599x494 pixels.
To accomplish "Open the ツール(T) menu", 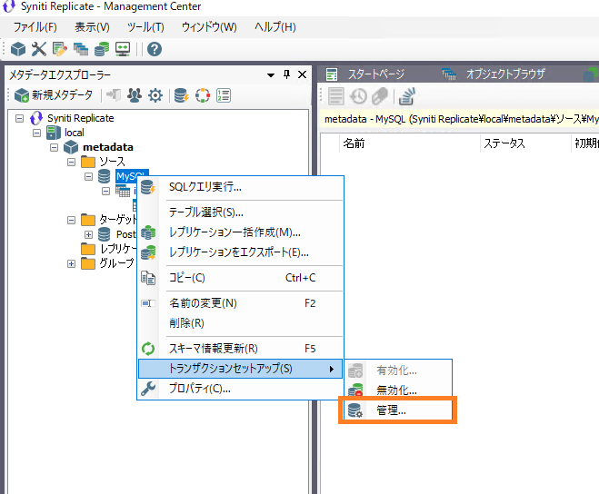I will (x=145, y=27).
